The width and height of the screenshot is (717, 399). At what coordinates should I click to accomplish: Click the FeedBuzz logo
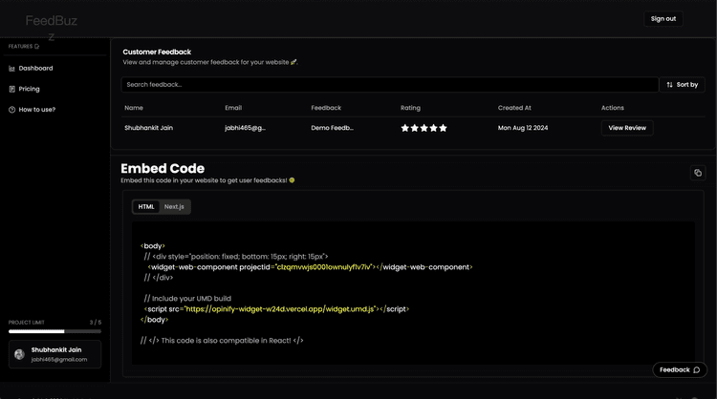[52, 26]
